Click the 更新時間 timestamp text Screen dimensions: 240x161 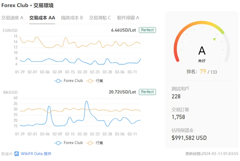pos(212,154)
